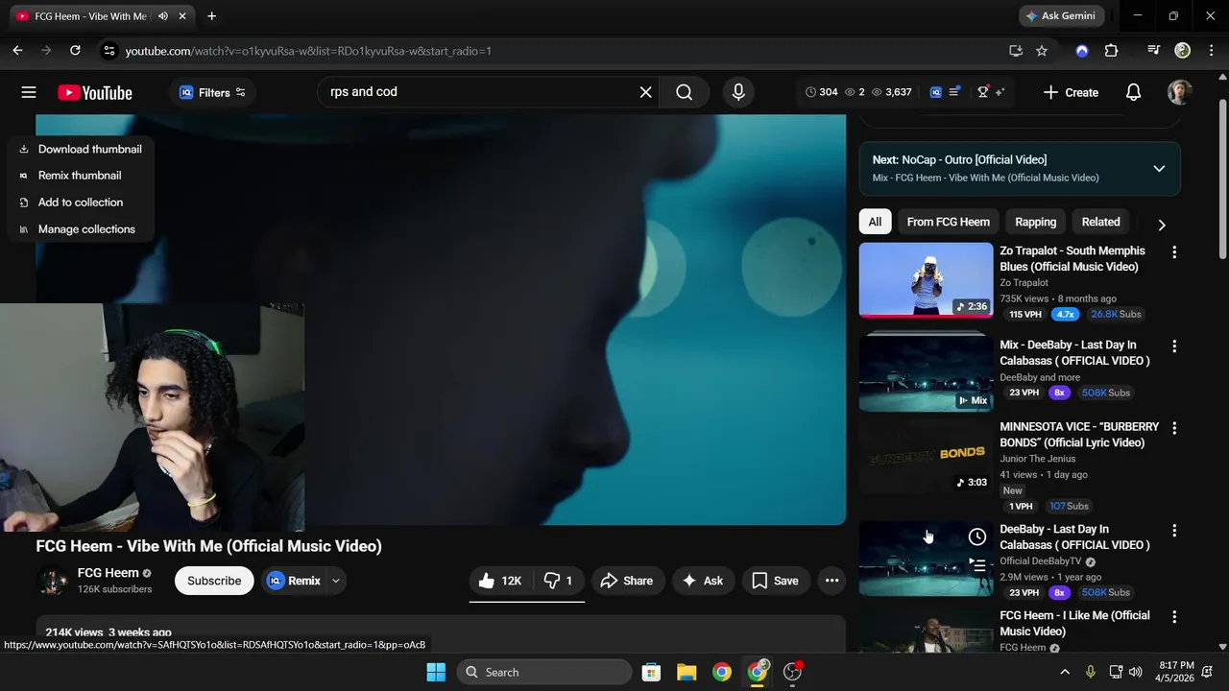Play the Mix - DeeBaby thumbnail

(926, 373)
